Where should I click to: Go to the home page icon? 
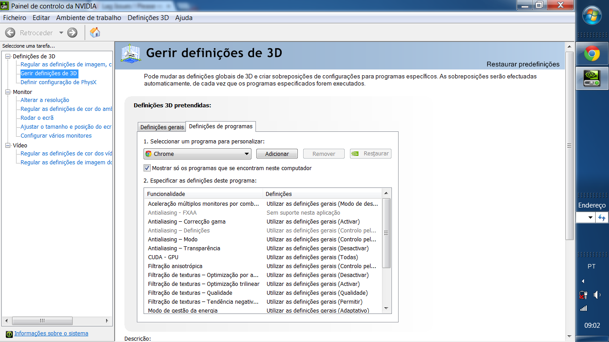95,33
